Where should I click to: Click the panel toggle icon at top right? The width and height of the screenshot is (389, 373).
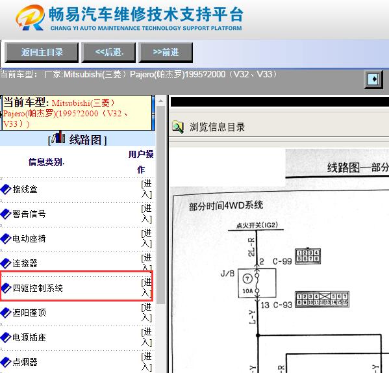pyautogui.click(x=373, y=79)
